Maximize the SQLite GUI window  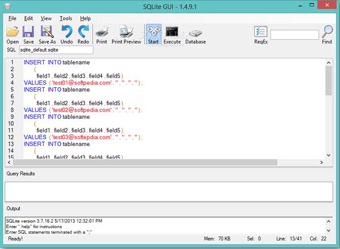(312, 5)
